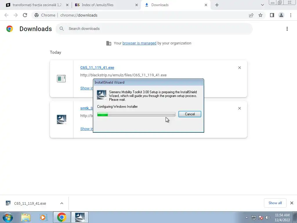Close the bottom download shelf
297x223 pixels.
(x=292, y=203)
